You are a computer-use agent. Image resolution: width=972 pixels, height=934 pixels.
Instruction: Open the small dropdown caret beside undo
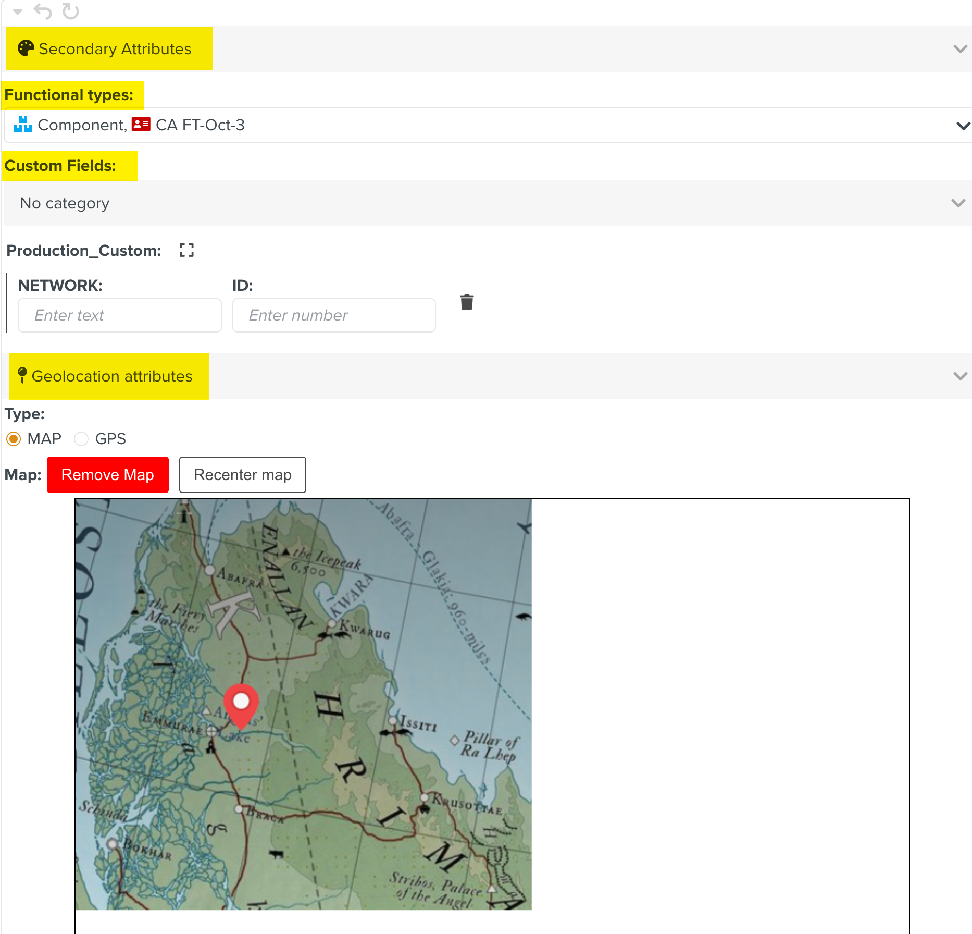[18, 11]
